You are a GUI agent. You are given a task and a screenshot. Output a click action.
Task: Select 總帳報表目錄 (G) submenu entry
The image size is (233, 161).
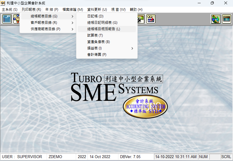(48, 16)
